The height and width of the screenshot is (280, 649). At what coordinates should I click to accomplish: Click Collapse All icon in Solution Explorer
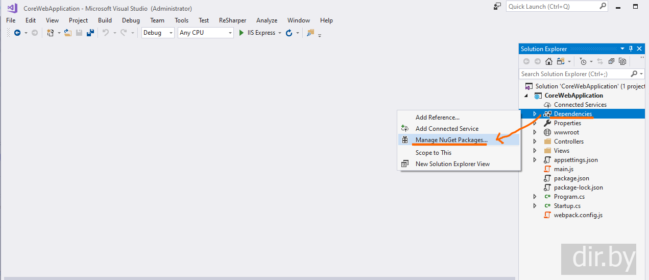tap(611, 61)
